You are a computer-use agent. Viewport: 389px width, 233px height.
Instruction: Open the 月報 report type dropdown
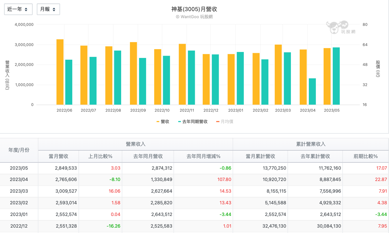click(48, 9)
